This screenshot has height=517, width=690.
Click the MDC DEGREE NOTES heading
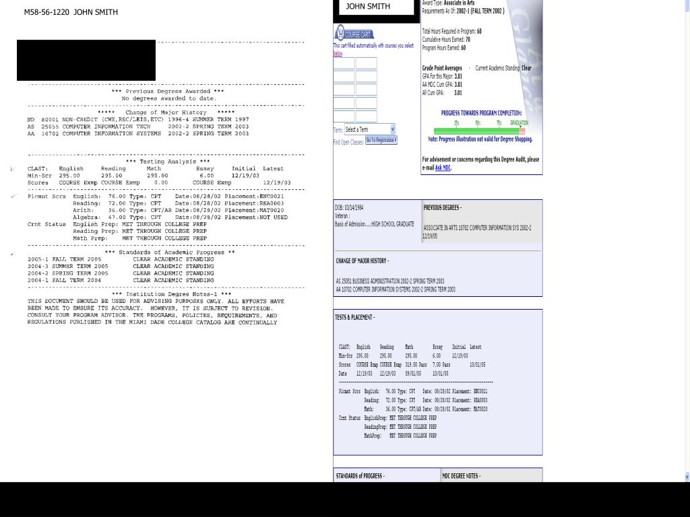point(461,476)
